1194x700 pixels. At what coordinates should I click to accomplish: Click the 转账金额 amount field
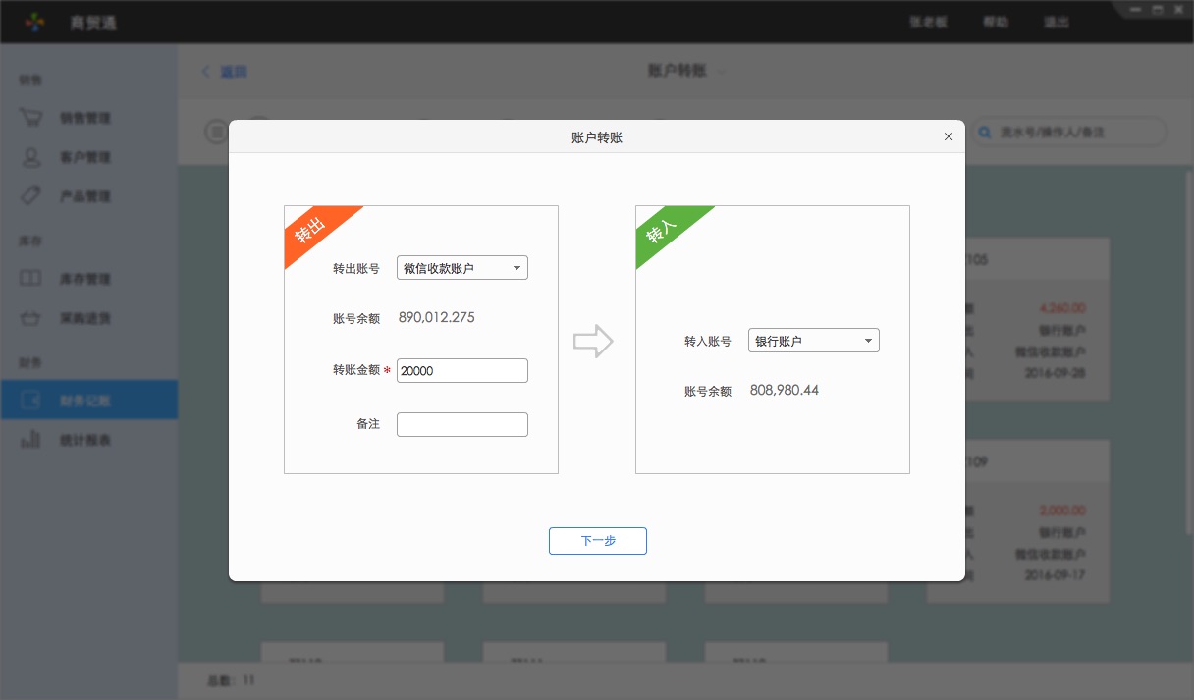pos(461,370)
